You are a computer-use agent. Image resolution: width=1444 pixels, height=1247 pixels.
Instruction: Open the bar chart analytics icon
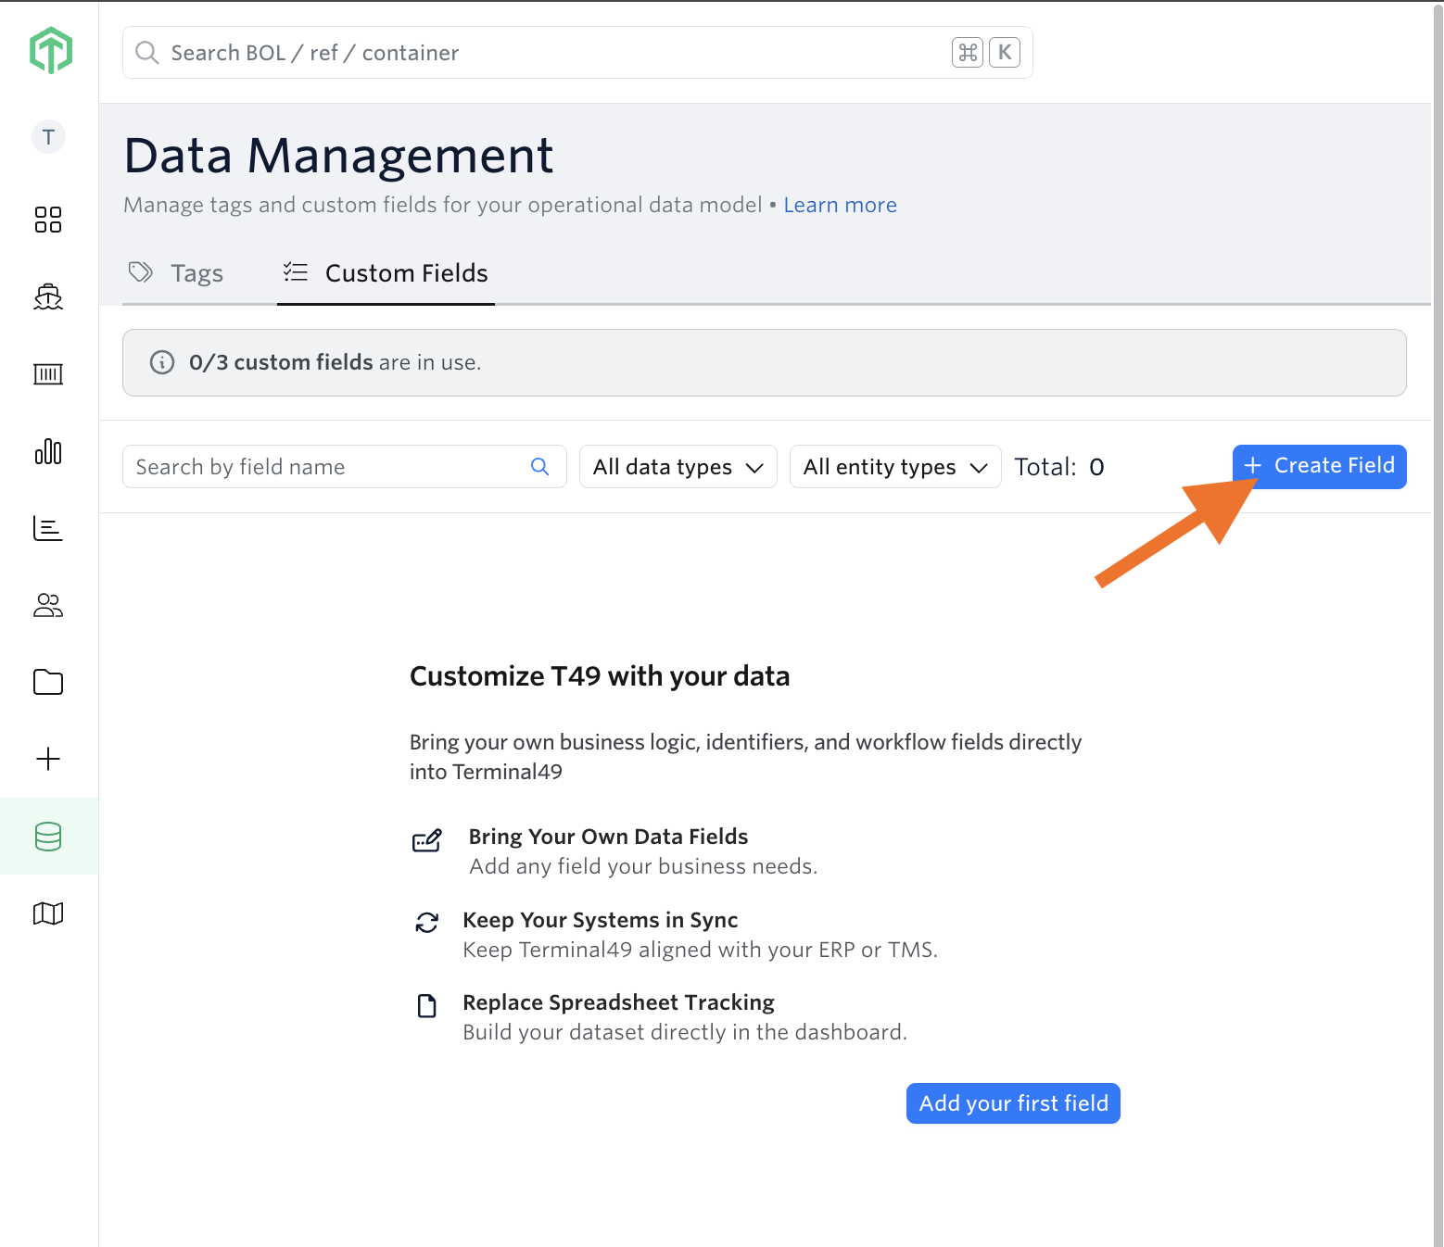(x=48, y=451)
